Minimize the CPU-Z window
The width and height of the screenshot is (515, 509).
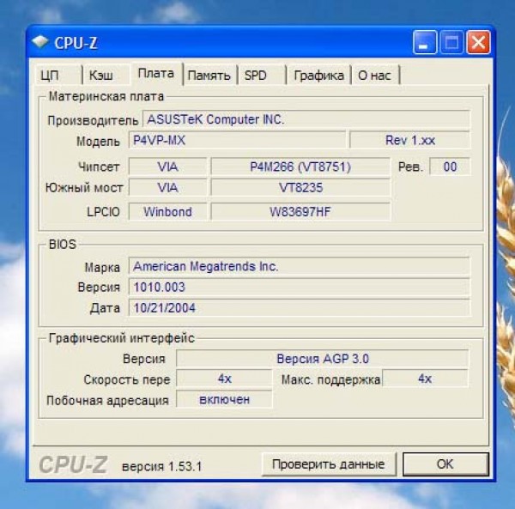coord(425,42)
